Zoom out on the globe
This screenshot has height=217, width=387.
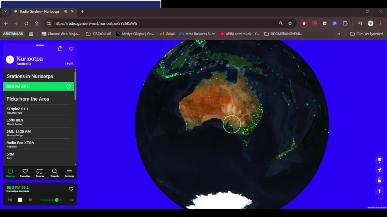379,199
